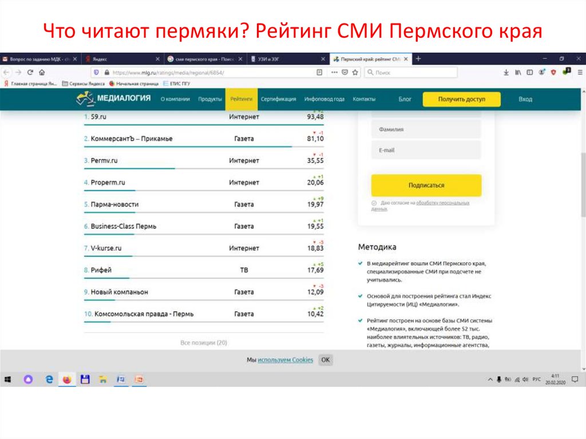The image size is (586, 439).
Task: Go to the browser home page
Action: (x=42, y=73)
